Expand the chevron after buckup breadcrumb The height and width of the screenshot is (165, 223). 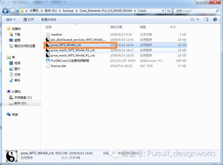[x=77, y=11]
